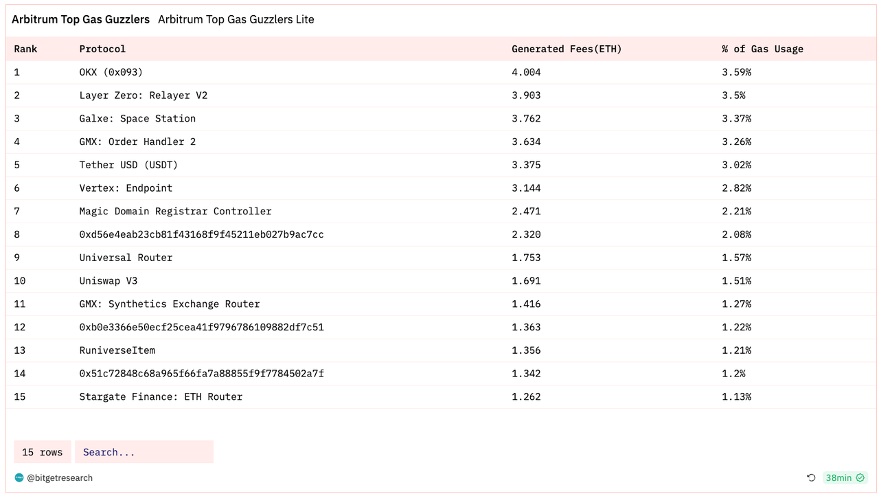Click the 38min freshness badge

[845, 478]
